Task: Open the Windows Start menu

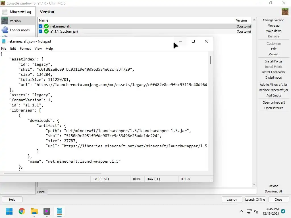Action: pyautogui.click(x=9, y=211)
